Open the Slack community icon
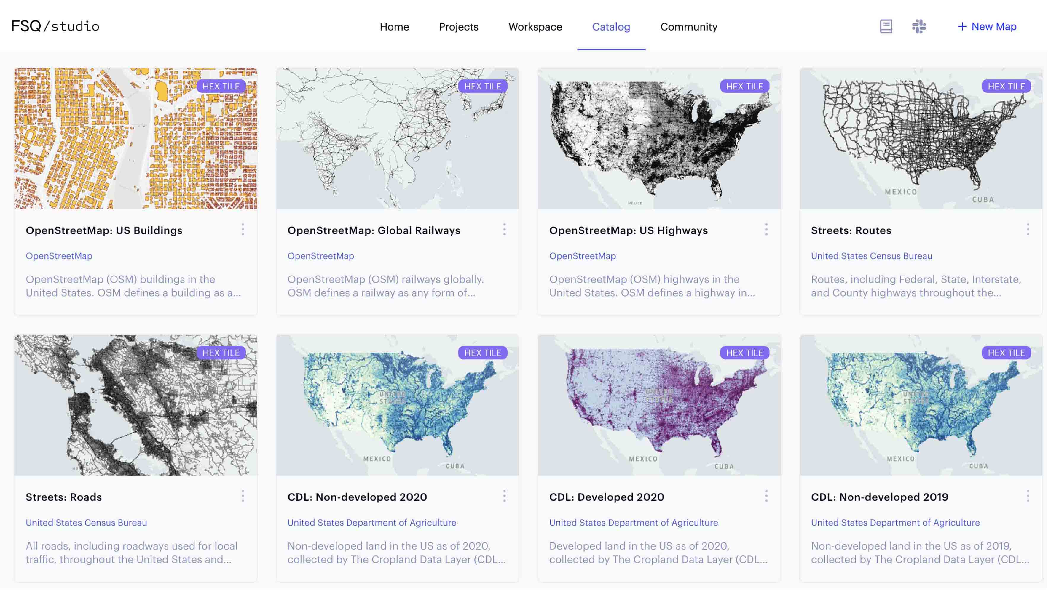 [919, 26]
